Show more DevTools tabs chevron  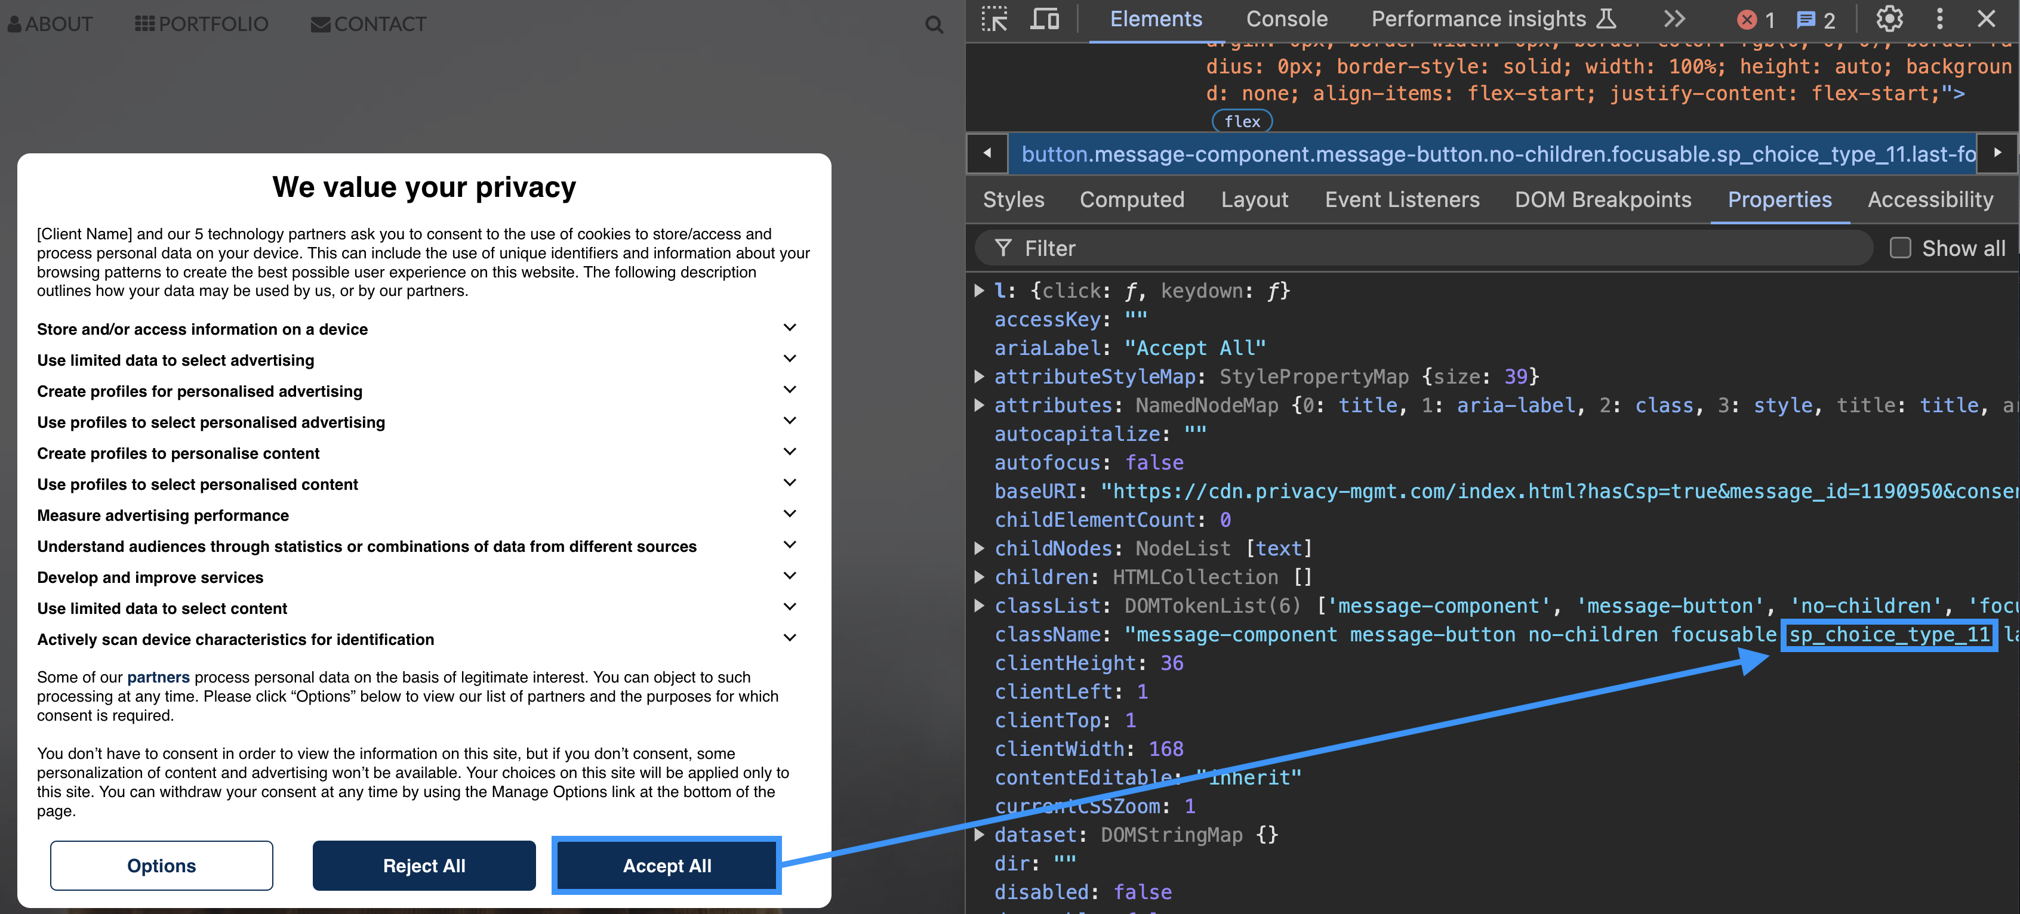click(1674, 19)
